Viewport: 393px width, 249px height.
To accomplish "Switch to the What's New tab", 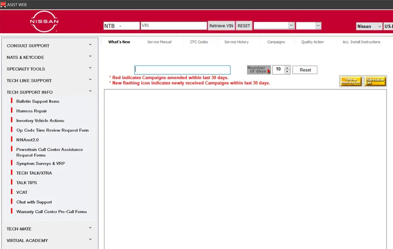I will coord(119,42).
